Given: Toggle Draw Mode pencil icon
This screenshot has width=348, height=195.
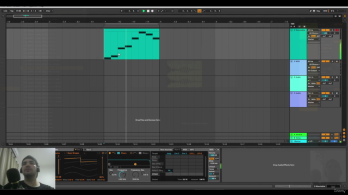Looking at the screenshot, I should click(x=310, y=11).
